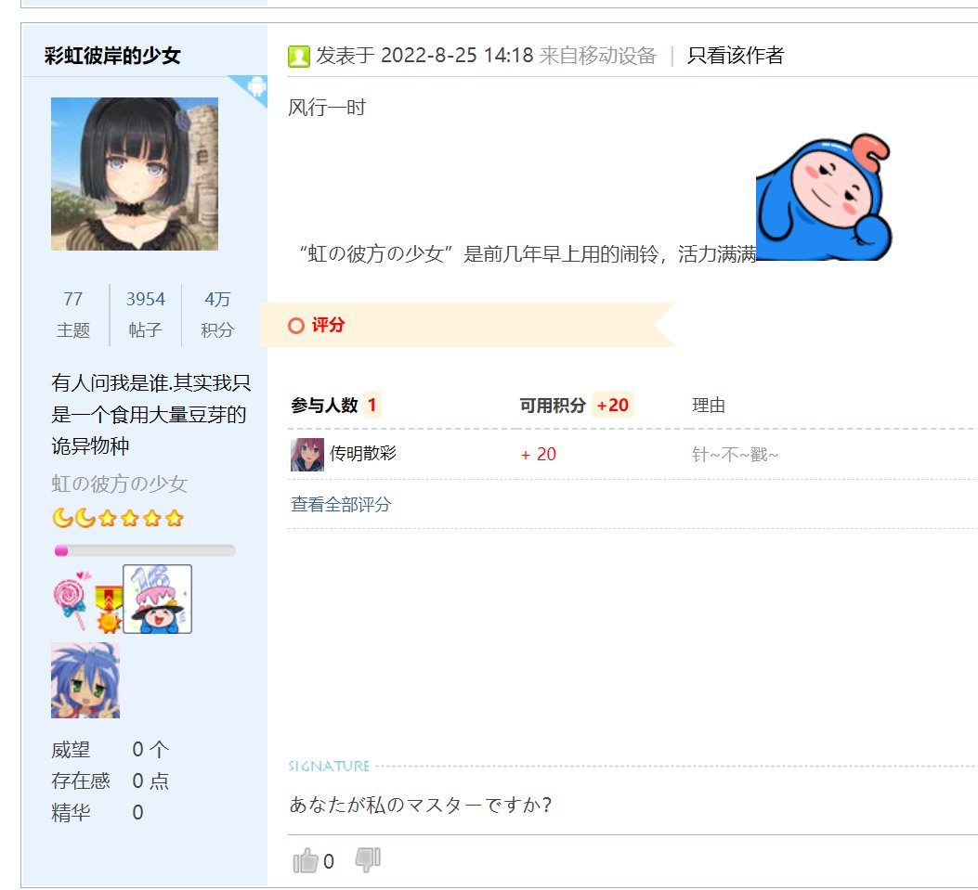Click the thumbs-up like icon

click(x=306, y=860)
